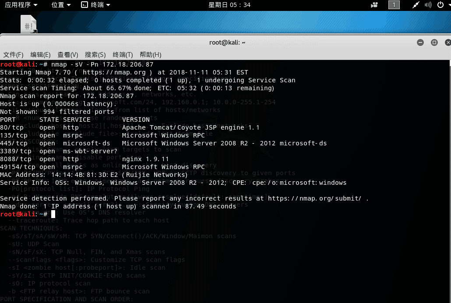Image resolution: width=451 pixels, height=303 pixels.
Task: Open the volume speaker icon
Action: point(428,5)
